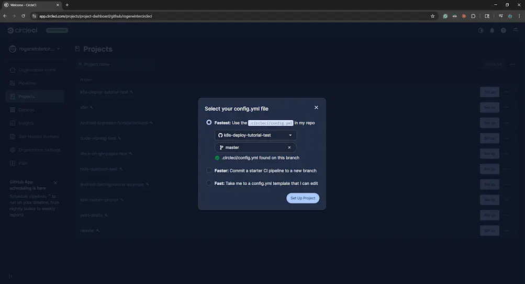Open the user account icon in header
The image size is (525, 284).
point(516,30)
